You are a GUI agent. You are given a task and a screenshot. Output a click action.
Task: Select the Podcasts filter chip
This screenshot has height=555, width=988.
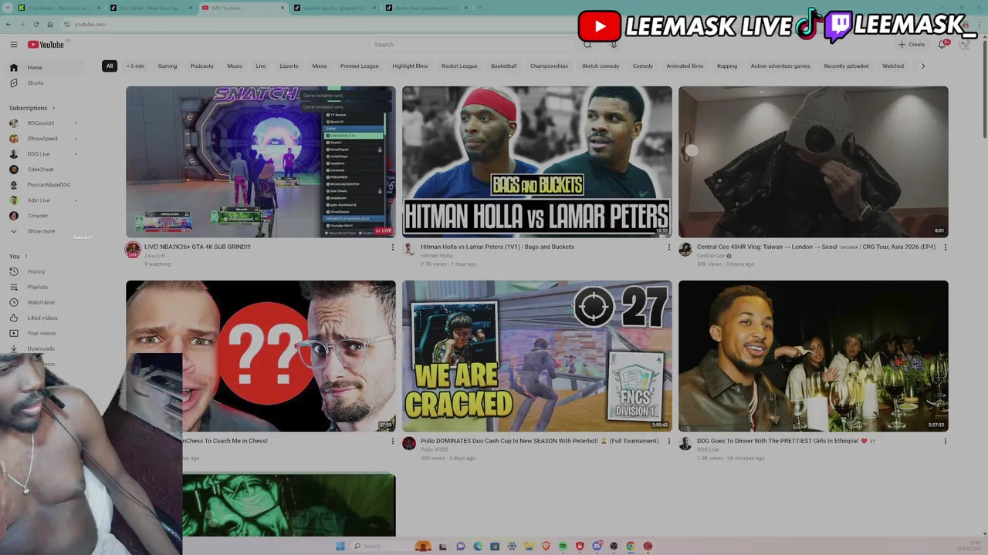pyautogui.click(x=202, y=66)
